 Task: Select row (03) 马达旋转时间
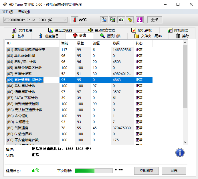[x=80, y=56]
